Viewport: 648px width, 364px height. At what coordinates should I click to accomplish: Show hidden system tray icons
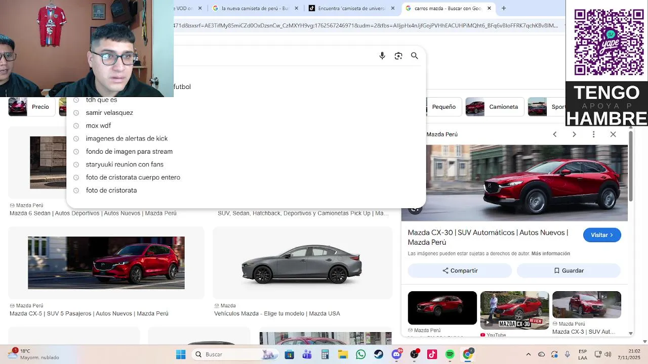(x=529, y=354)
